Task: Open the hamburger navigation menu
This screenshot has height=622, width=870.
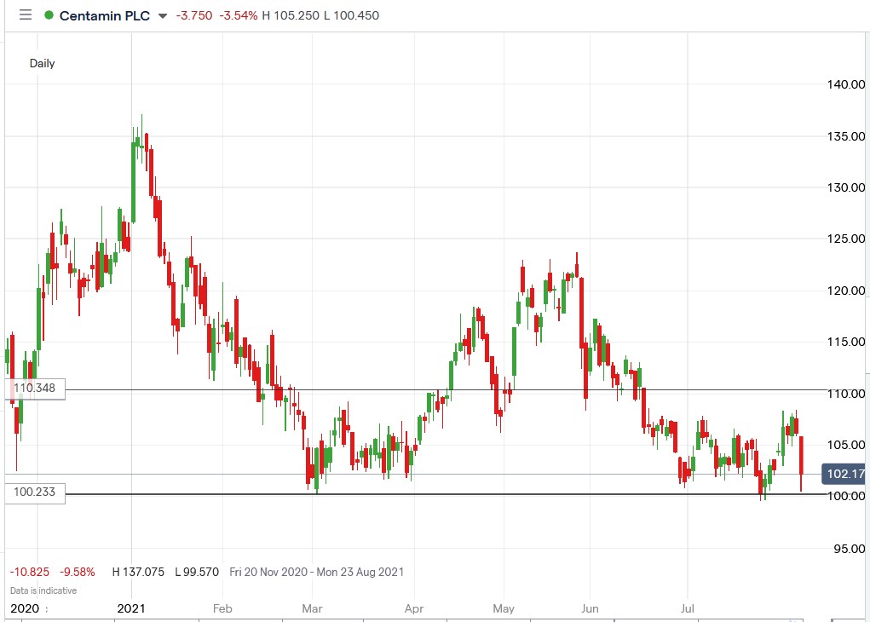Action: pyautogui.click(x=25, y=14)
